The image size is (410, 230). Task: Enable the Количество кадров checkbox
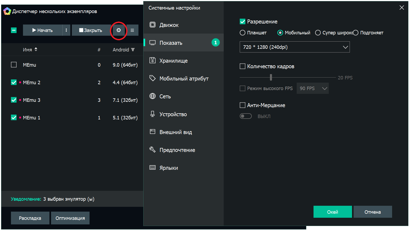[242, 66]
